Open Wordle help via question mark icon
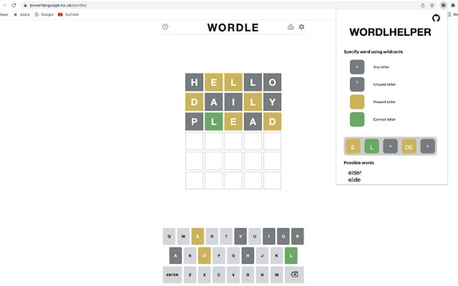This screenshot has width=458, height=286. click(165, 27)
